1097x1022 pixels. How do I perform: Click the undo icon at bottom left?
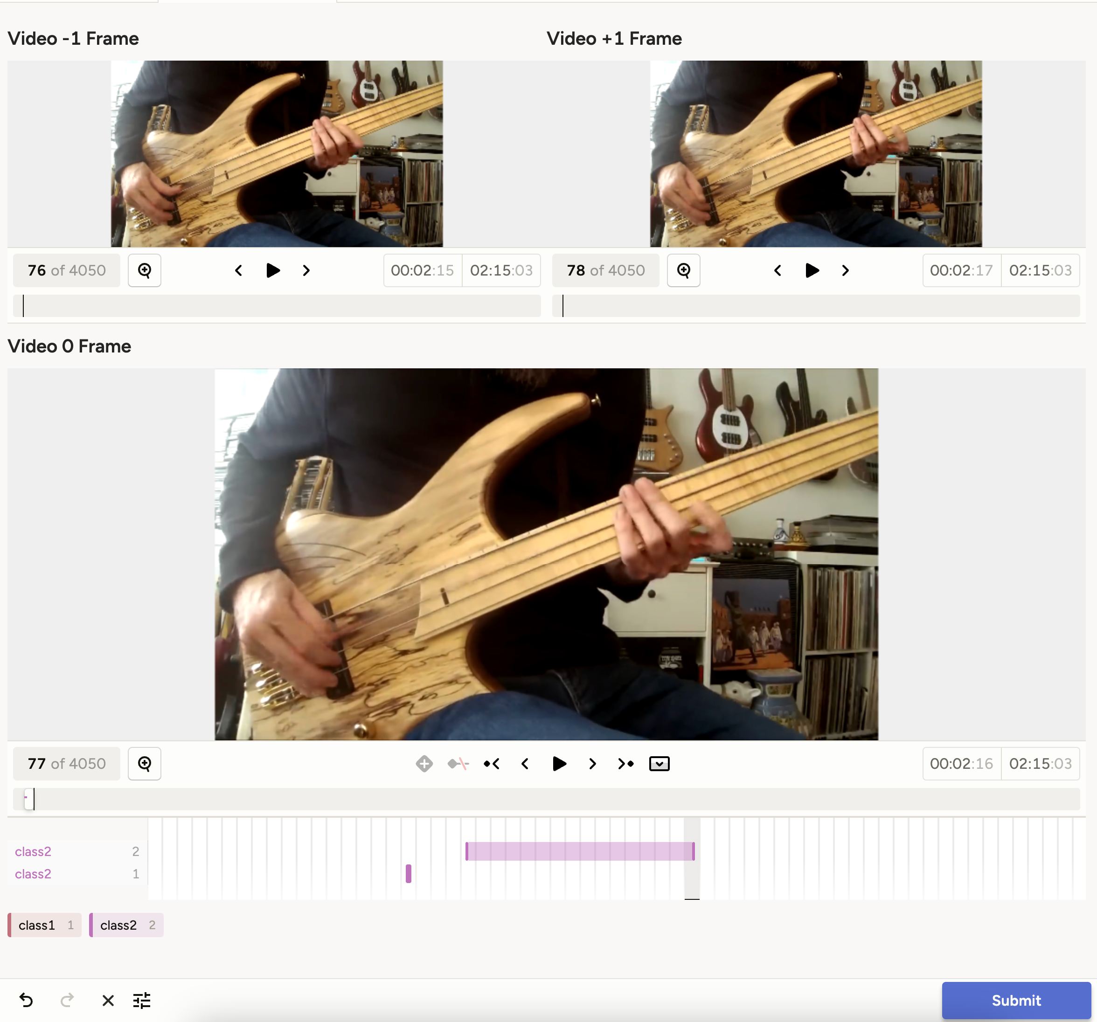point(27,1001)
